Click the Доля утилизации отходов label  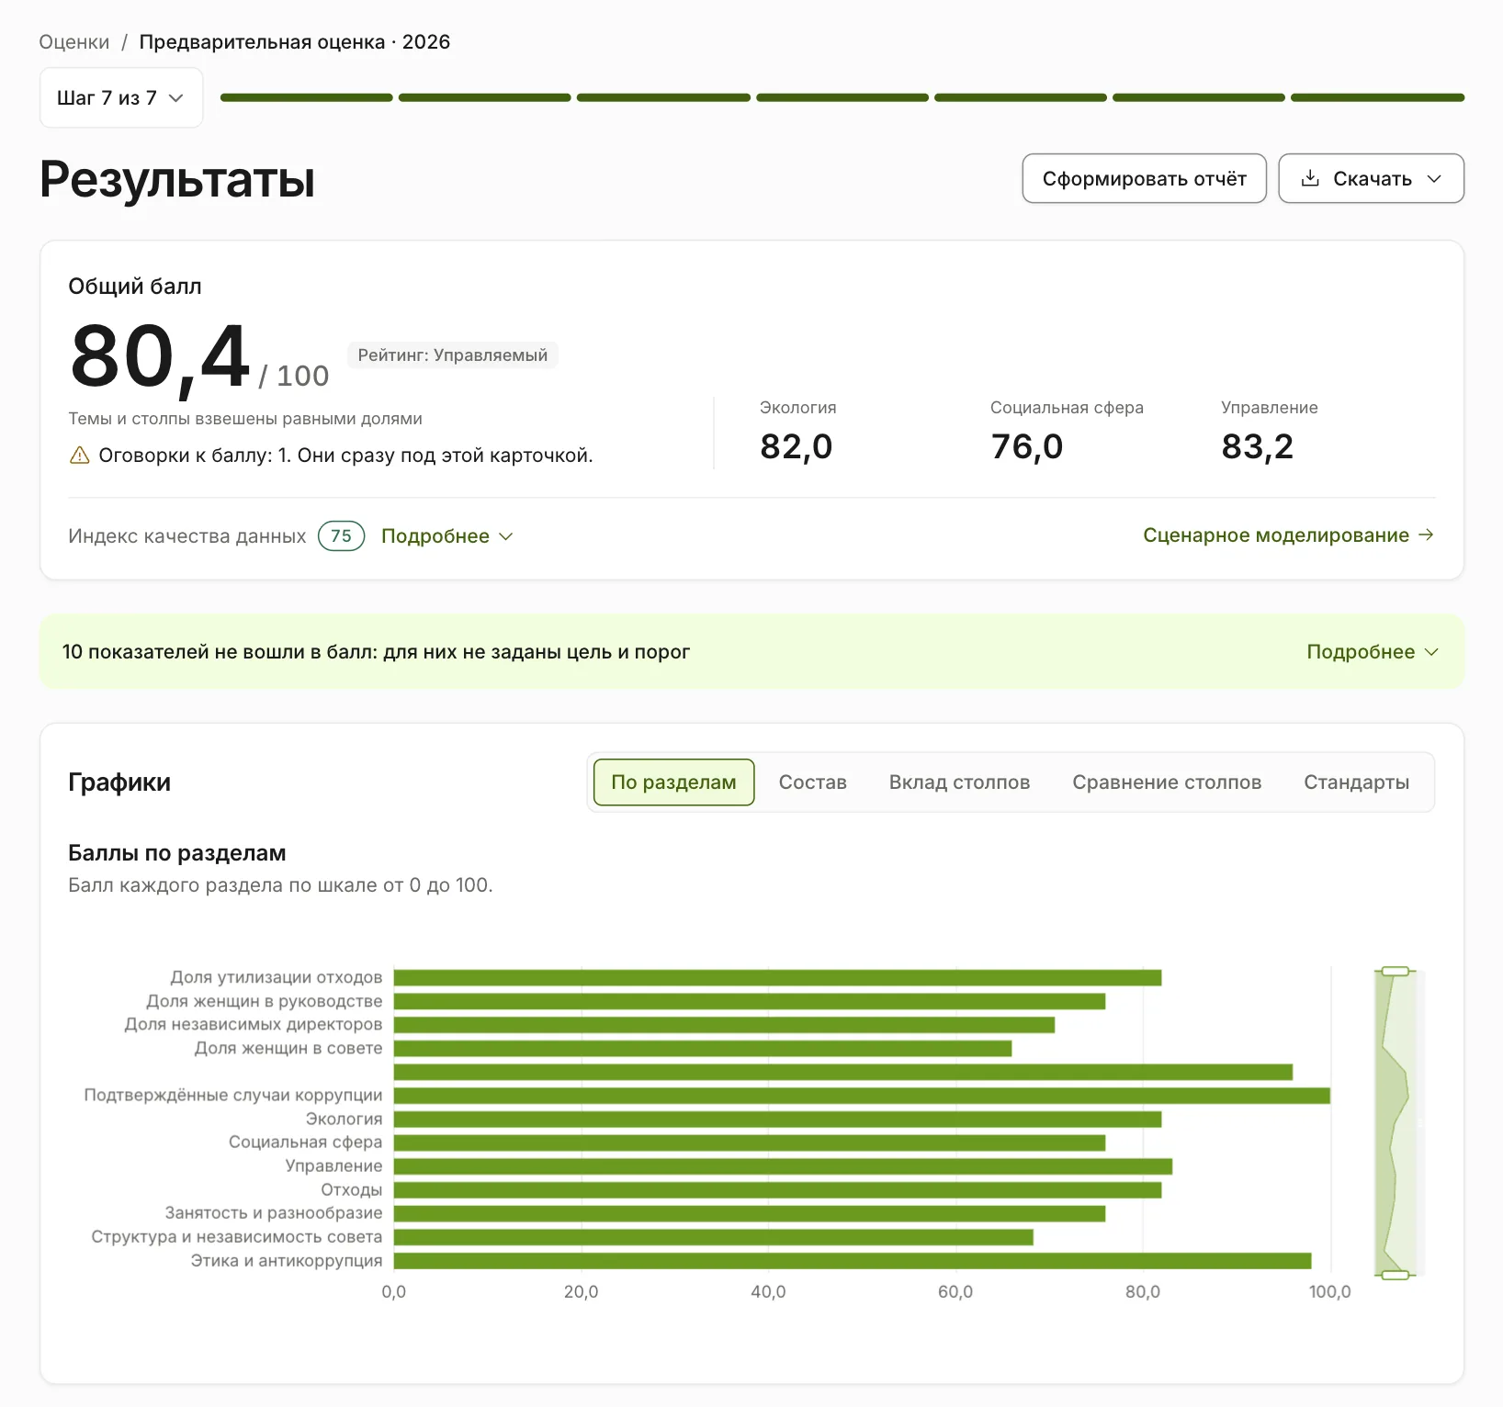pos(276,977)
